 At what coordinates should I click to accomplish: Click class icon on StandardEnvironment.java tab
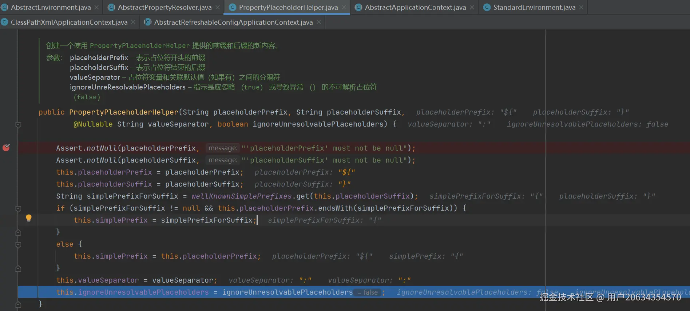click(487, 7)
